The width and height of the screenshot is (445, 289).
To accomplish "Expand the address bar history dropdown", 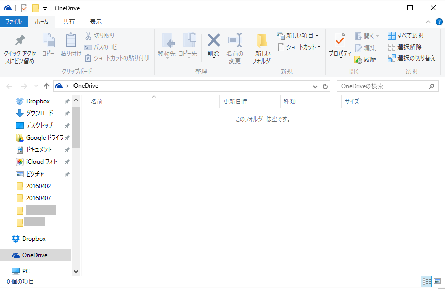I will pos(315,86).
